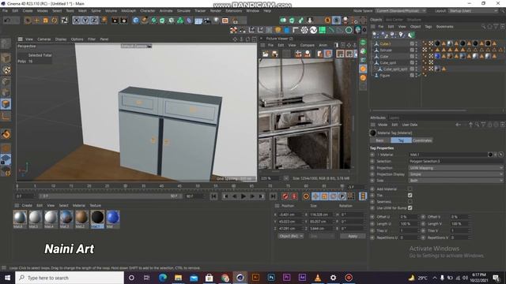Image resolution: width=506 pixels, height=284 pixels.
Task: Select the Live Selection tool
Action: (28, 21)
